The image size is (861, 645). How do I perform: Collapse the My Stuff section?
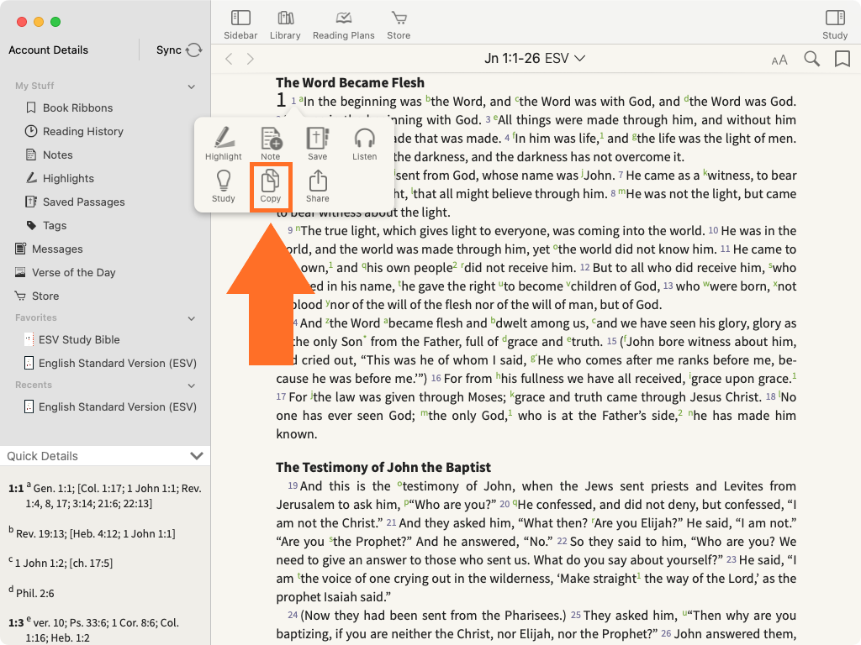[192, 87]
